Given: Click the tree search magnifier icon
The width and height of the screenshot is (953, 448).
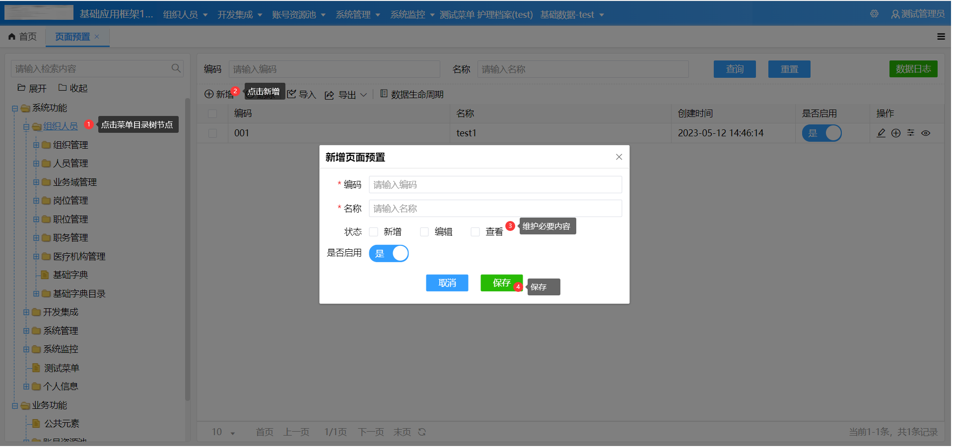Looking at the screenshot, I should 176,68.
